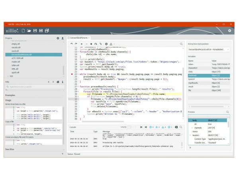The height and width of the screenshot is (179, 239).
Task: Select the chnls variable row
Action: pyautogui.click(x=209, y=72)
